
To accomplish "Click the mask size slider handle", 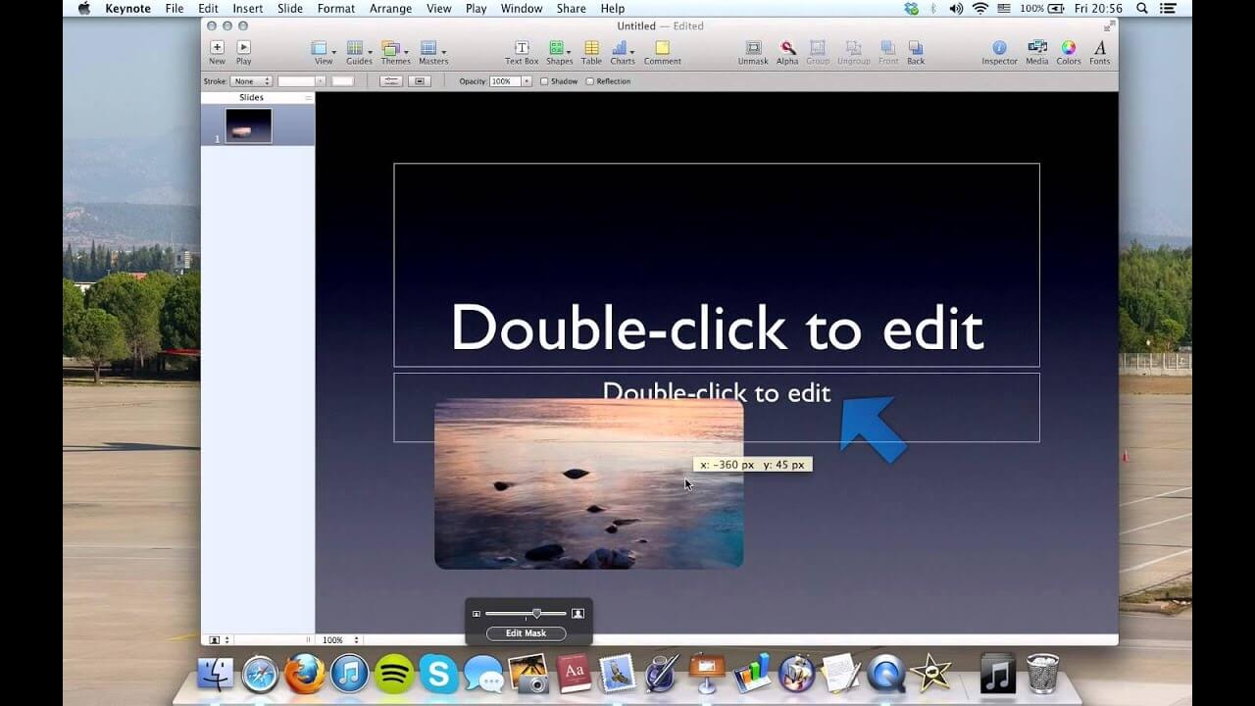I will (536, 614).
